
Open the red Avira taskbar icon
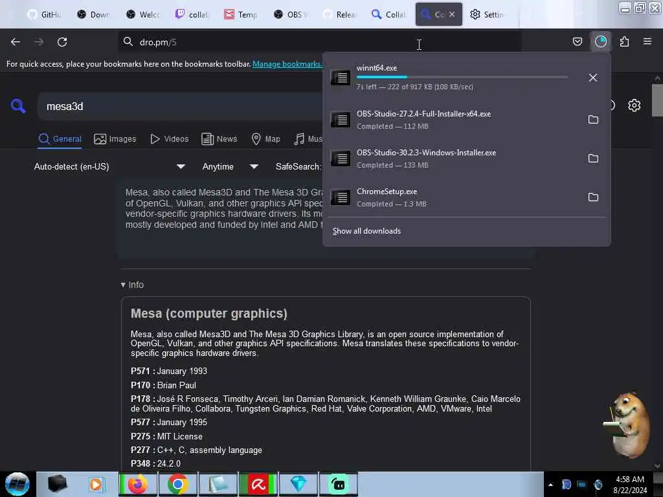(258, 484)
